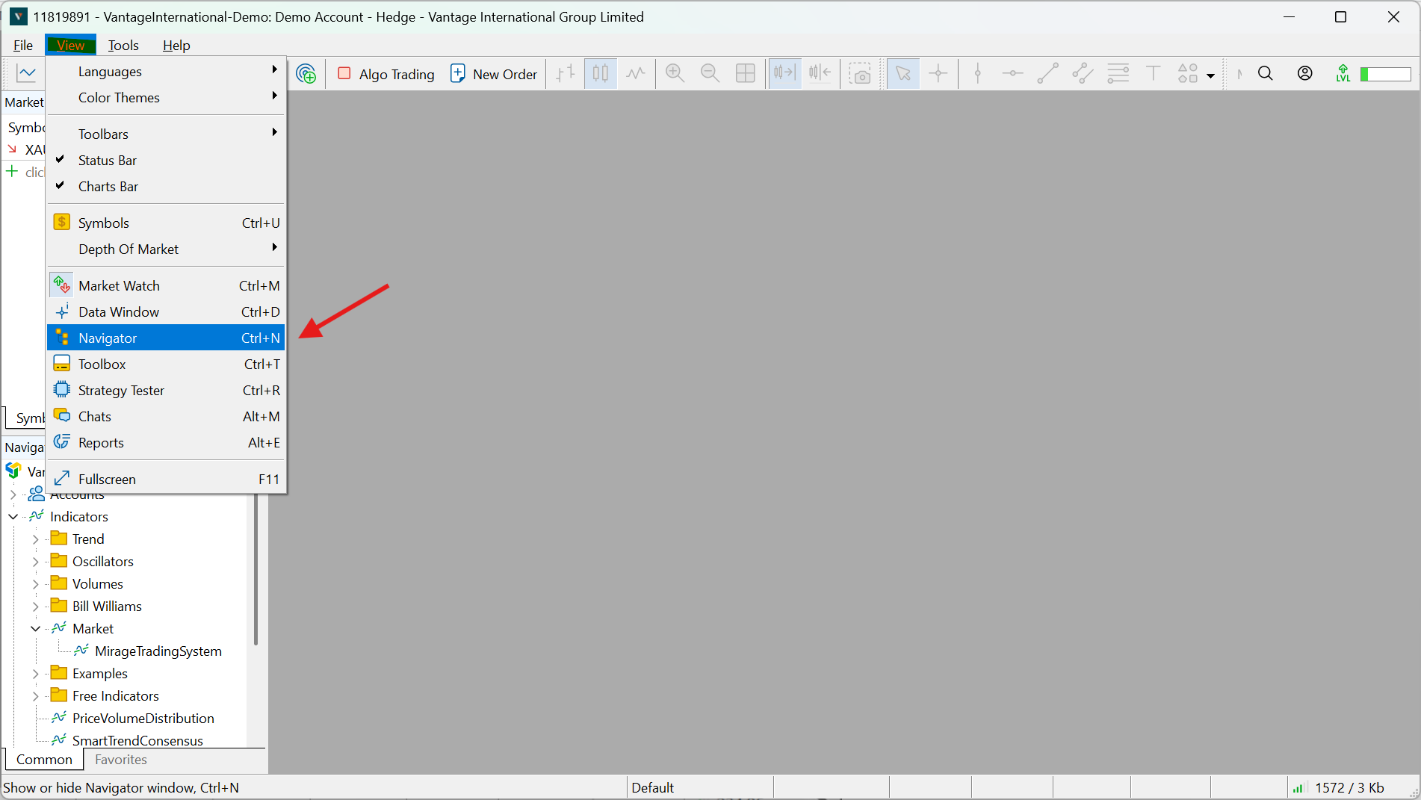The width and height of the screenshot is (1421, 800).
Task: Select the crosshair tool
Action: tap(938, 73)
